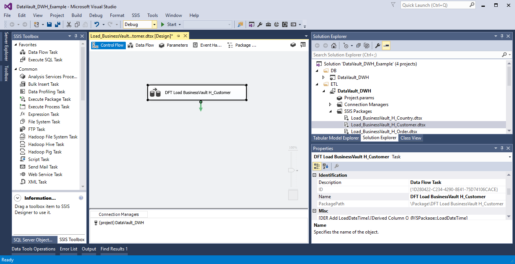515x264 pixels.
Task: Toggle auto-hide pin on Solution Explorer
Action: (x=502, y=36)
